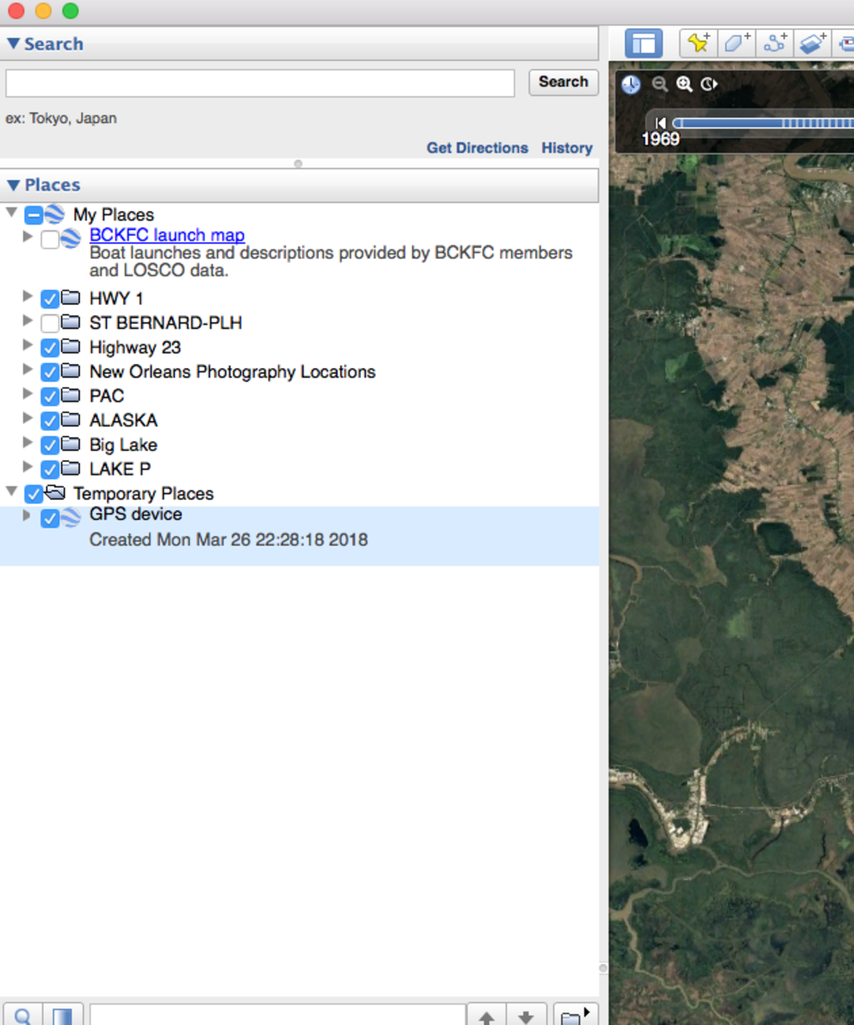This screenshot has height=1025, width=854.
Task: Collapse the Search panel
Action: 13,44
